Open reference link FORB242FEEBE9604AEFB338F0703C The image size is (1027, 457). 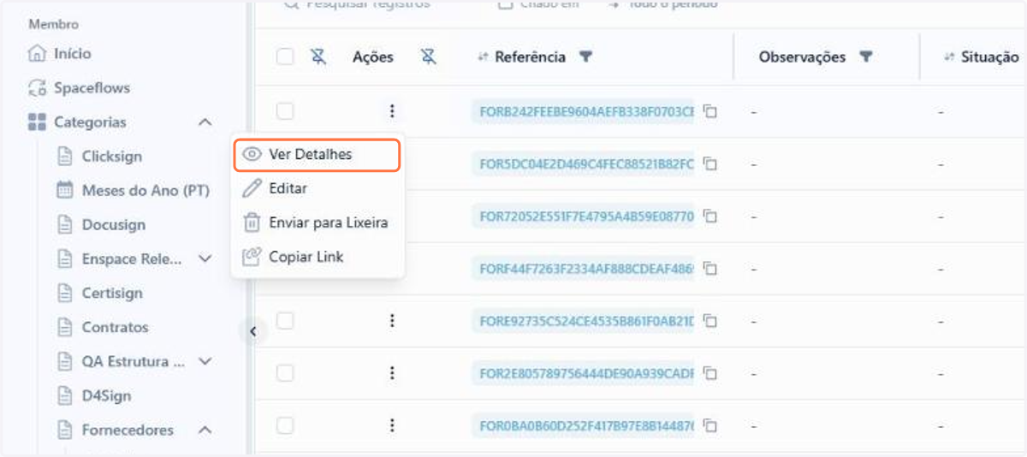click(x=584, y=111)
